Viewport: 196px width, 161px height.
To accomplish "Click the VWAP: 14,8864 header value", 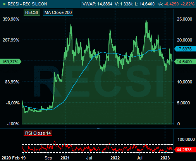I will coord(97,4).
